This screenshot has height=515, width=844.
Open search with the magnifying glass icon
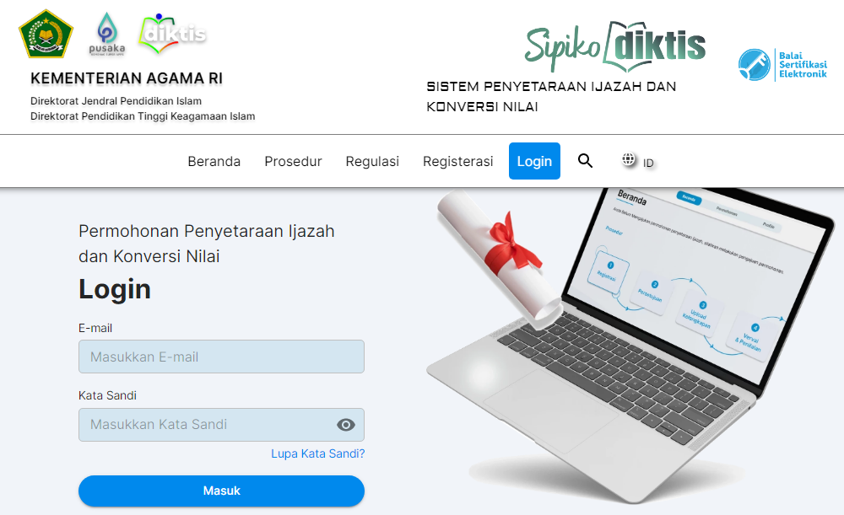(x=585, y=161)
